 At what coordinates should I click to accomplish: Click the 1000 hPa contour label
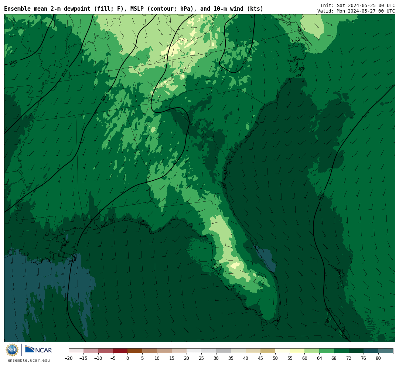pyautogui.click(x=13, y=62)
